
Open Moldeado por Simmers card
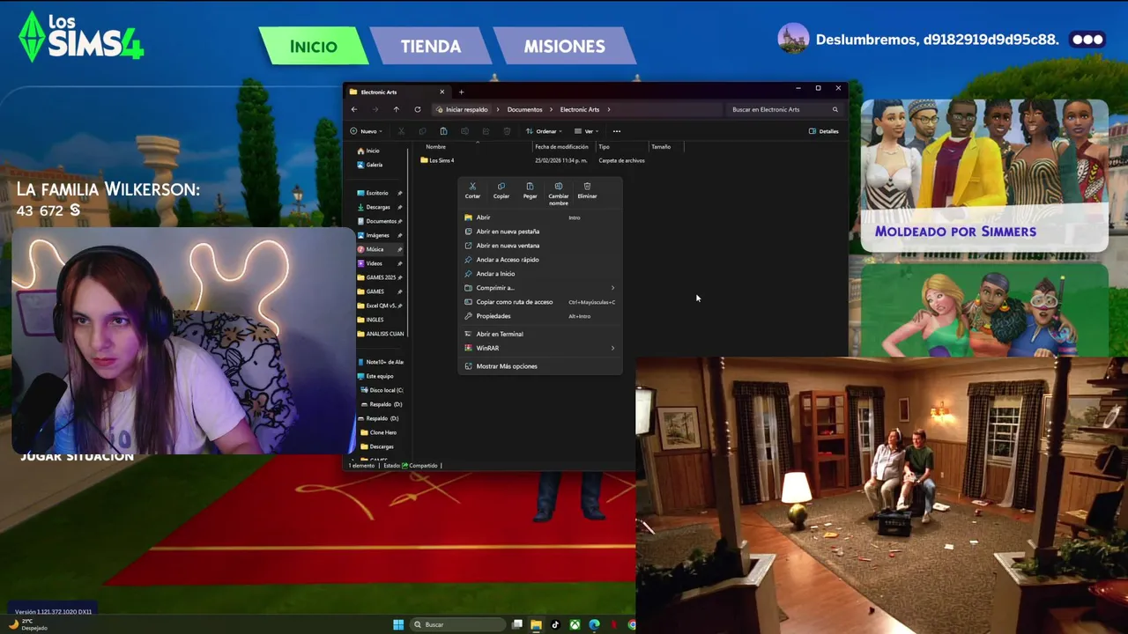pyautogui.click(x=983, y=175)
